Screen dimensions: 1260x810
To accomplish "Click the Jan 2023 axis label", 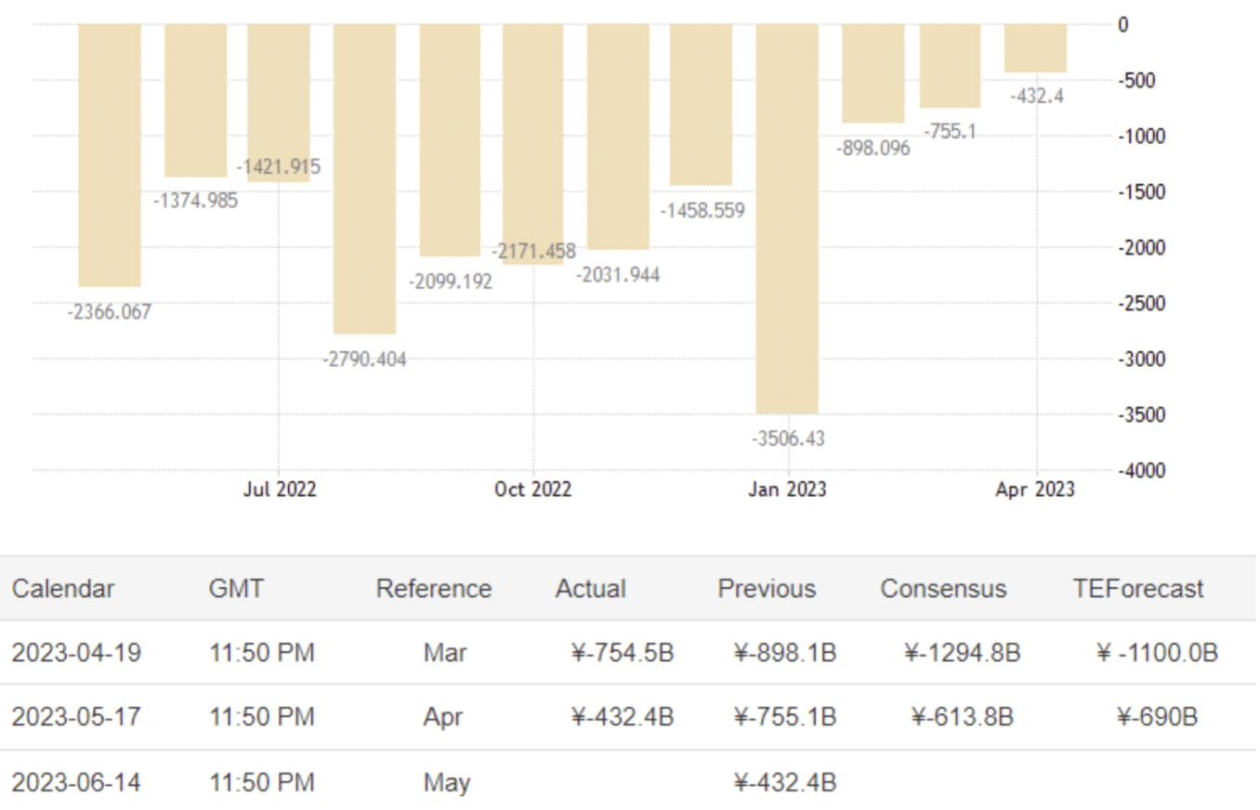I will (788, 490).
